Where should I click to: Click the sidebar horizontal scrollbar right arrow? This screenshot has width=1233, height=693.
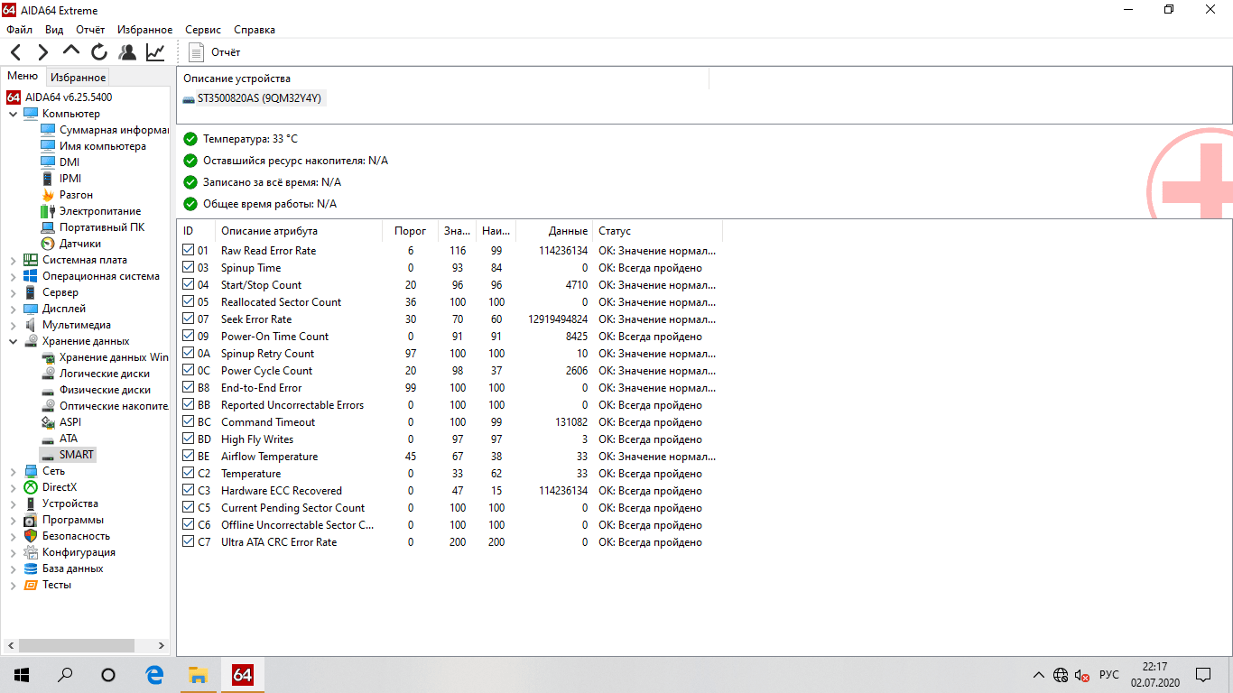point(162,646)
